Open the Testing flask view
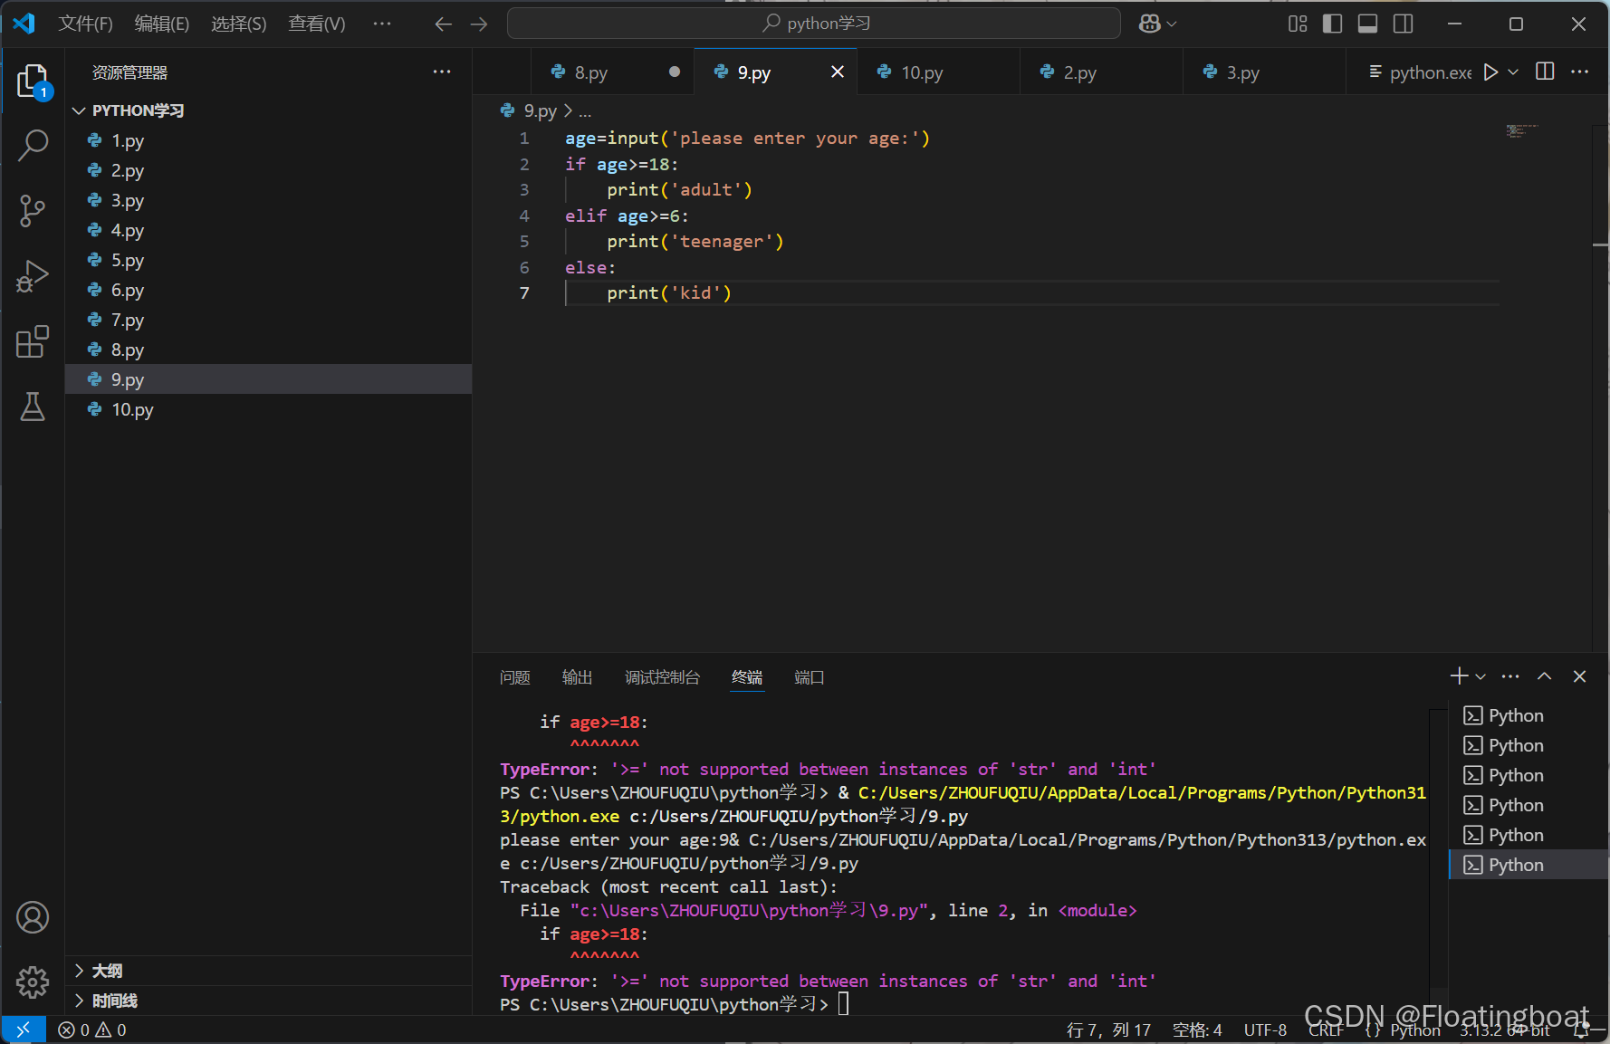Viewport: 1610px width, 1044px height. (x=33, y=407)
